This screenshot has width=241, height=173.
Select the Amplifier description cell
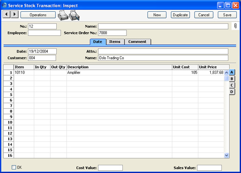[x=119, y=73]
